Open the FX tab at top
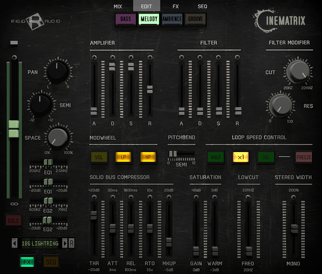 click(x=176, y=7)
